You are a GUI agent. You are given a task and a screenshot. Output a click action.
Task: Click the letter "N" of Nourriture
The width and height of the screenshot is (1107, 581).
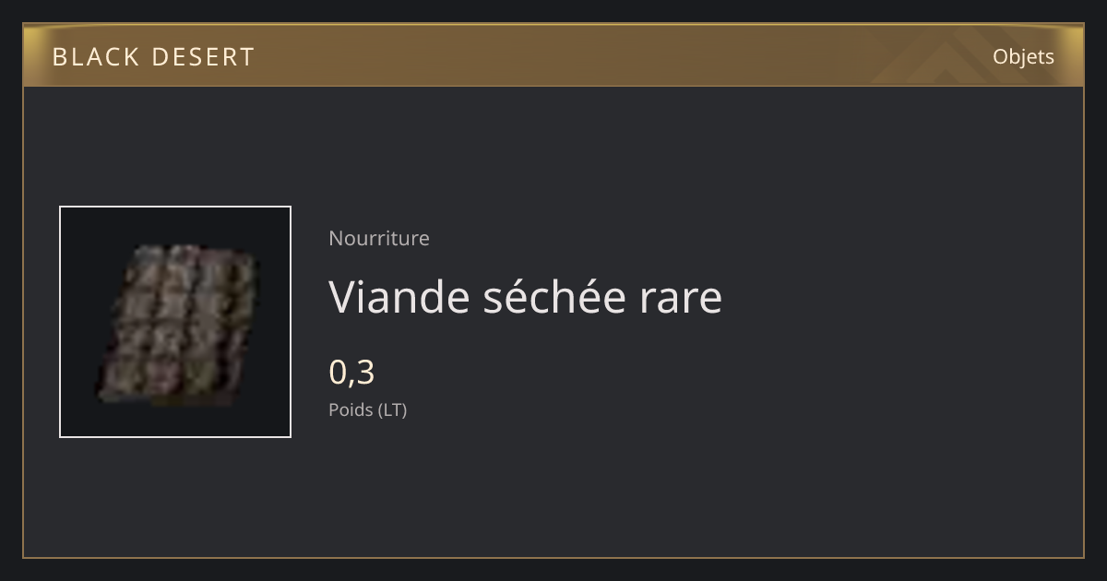(x=337, y=238)
